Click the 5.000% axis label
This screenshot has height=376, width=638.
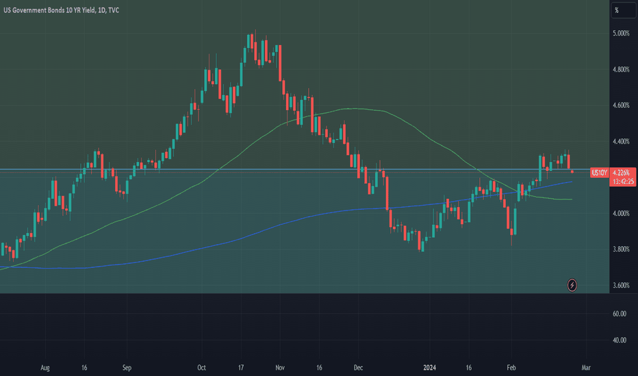[621, 33]
